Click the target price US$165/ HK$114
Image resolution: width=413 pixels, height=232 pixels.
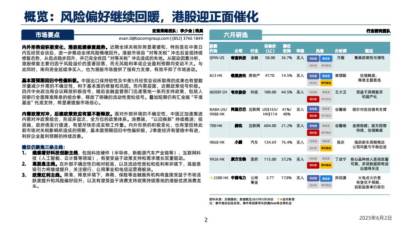click(270, 112)
